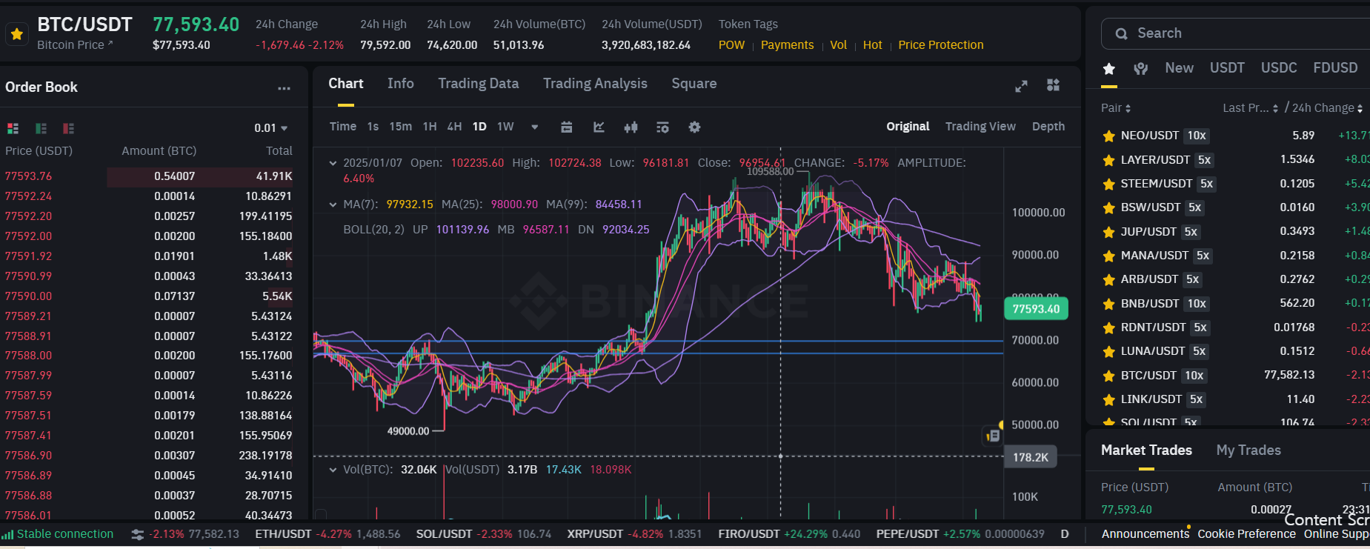The width and height of the screenshot is (1370, 549).
Task: Switch chart to Original view
Action: coord(908,127)
